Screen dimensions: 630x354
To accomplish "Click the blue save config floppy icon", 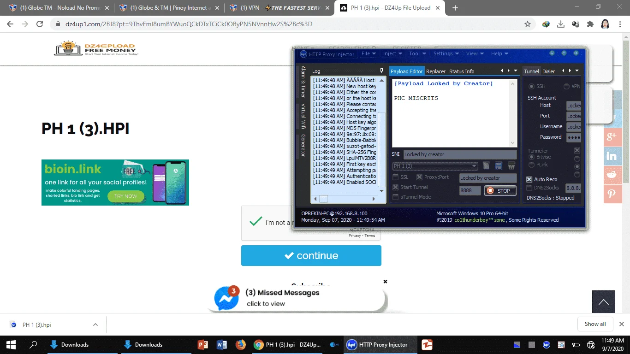I will pyautogui.click(x=499, y=165).
